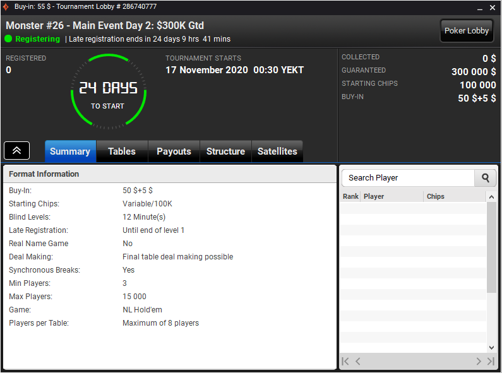Sort players by Rank column
This screenshot has height=373, width=502.
pyautogui.click(x=350, y=196)
